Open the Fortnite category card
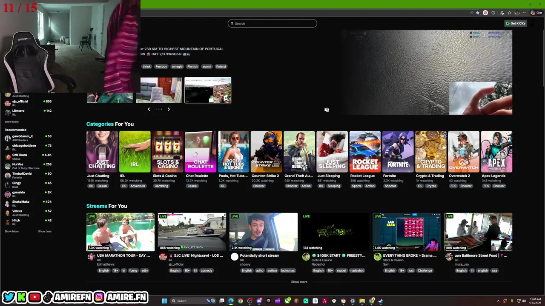This screenshot has height=306, width=545. click(x=398, y=152)
